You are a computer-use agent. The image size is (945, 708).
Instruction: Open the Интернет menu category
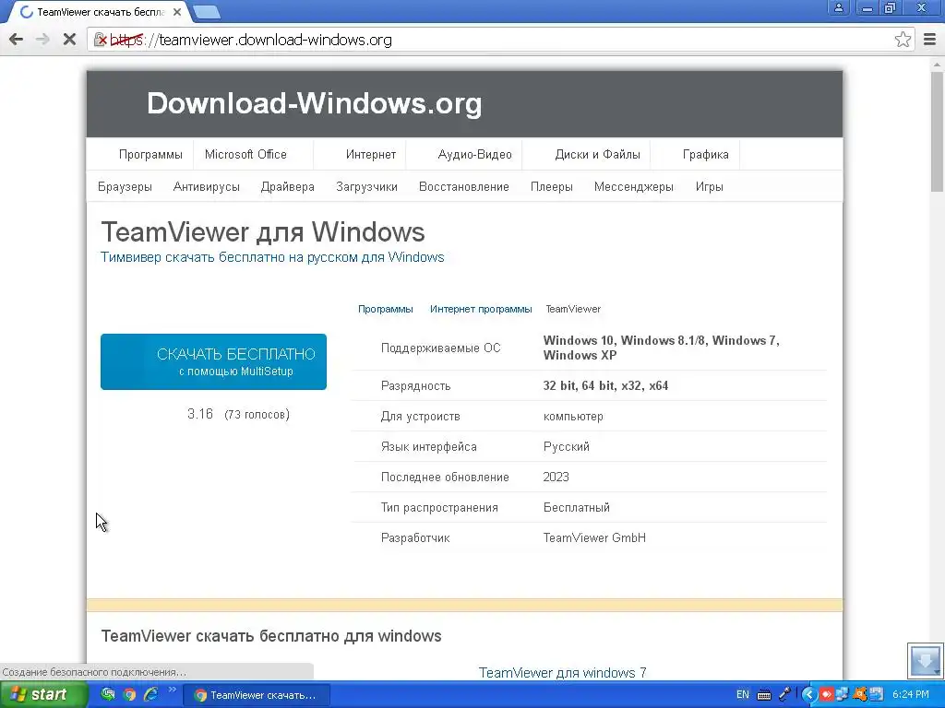click(371, 154)
